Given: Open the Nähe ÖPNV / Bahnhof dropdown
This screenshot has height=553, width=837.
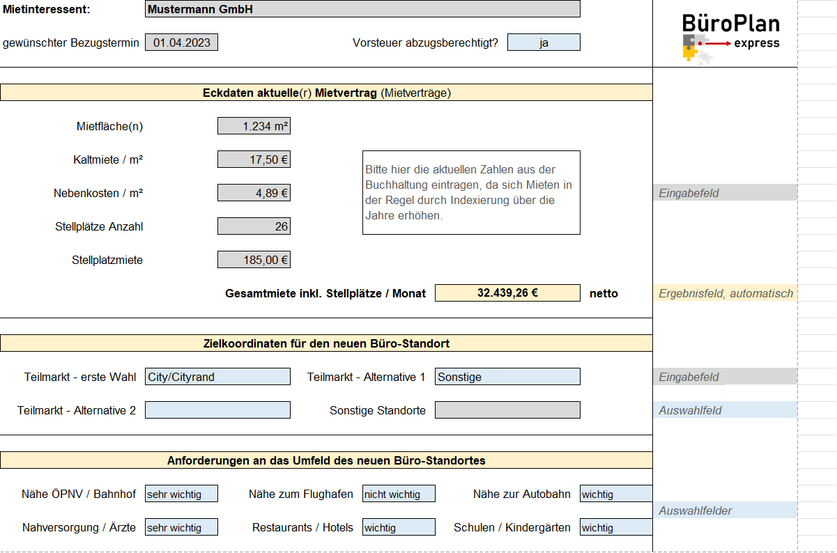Looking at the screenshot, I should [181, 494].
